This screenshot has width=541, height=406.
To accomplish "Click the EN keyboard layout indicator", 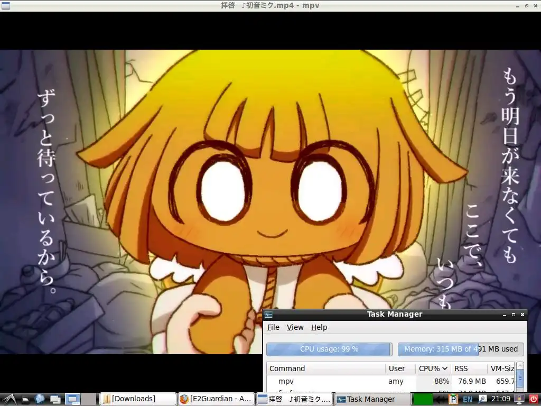I will pos(468,400).
